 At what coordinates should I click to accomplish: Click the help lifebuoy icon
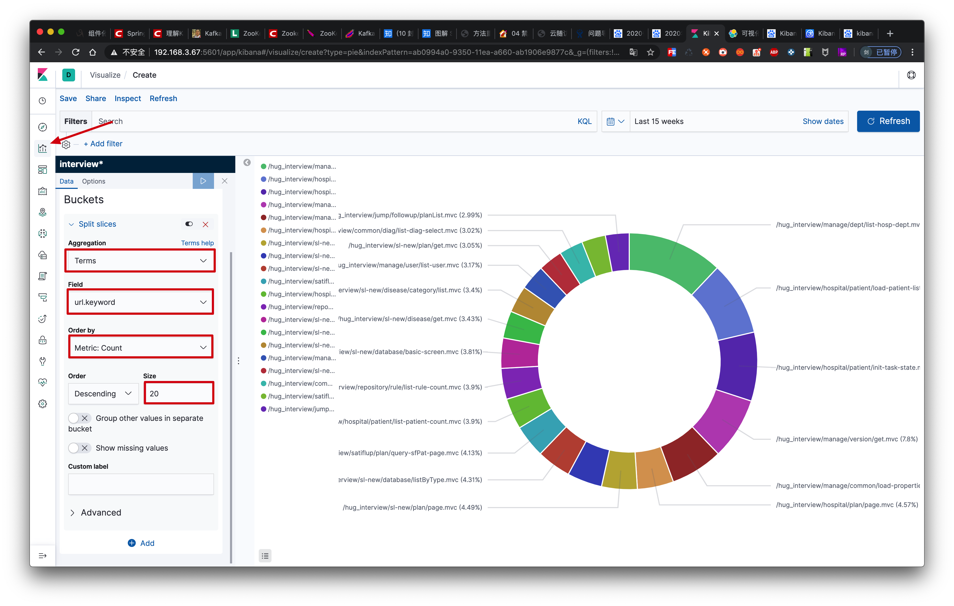coord(911,75)
